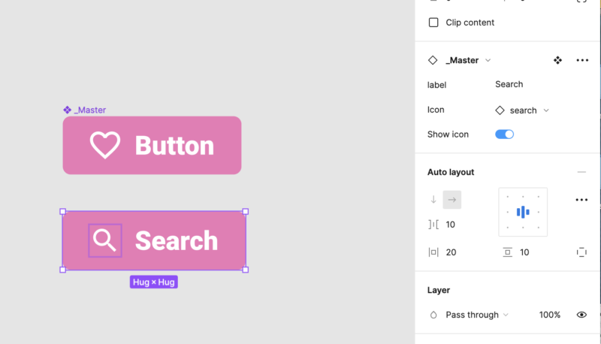601x344 pixels.
Task: Toggle the Show icon switch off
Action: pos(504,134)
